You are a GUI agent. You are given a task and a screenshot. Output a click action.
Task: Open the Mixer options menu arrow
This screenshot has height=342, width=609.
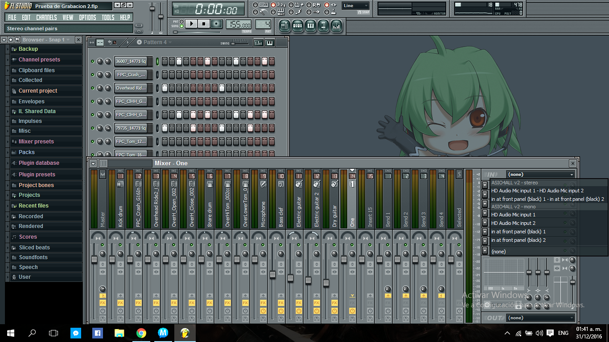(x=93, y=163)
